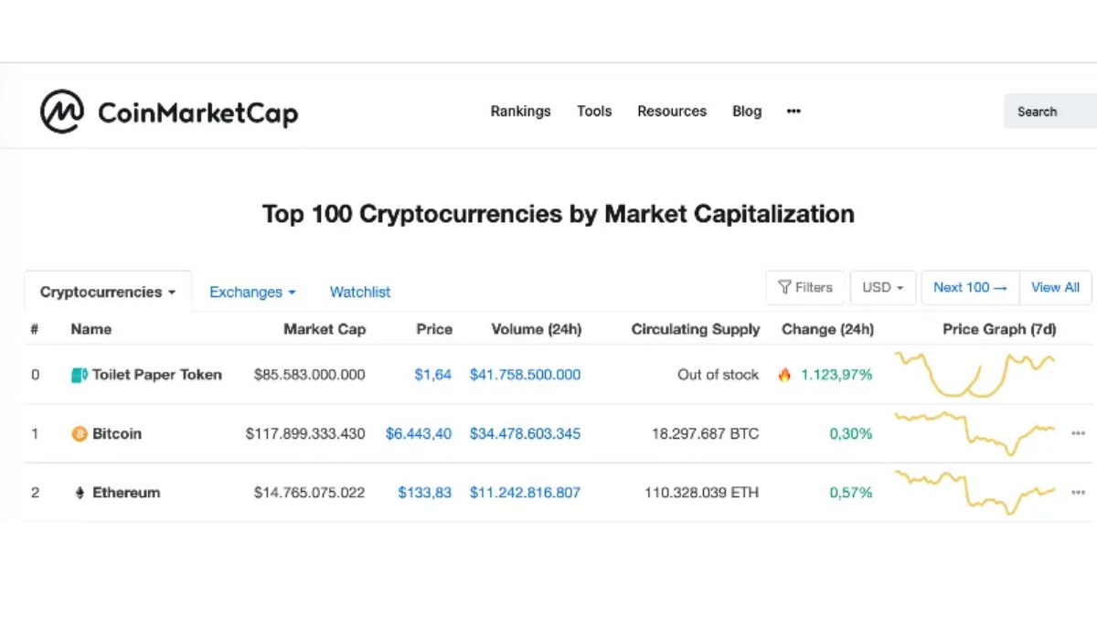Click the Ethereum diamond icon

(80, 493)
